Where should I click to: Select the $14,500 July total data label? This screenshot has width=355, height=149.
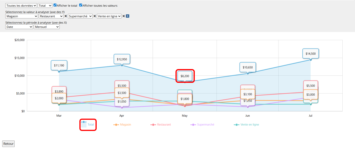(310, 54)
